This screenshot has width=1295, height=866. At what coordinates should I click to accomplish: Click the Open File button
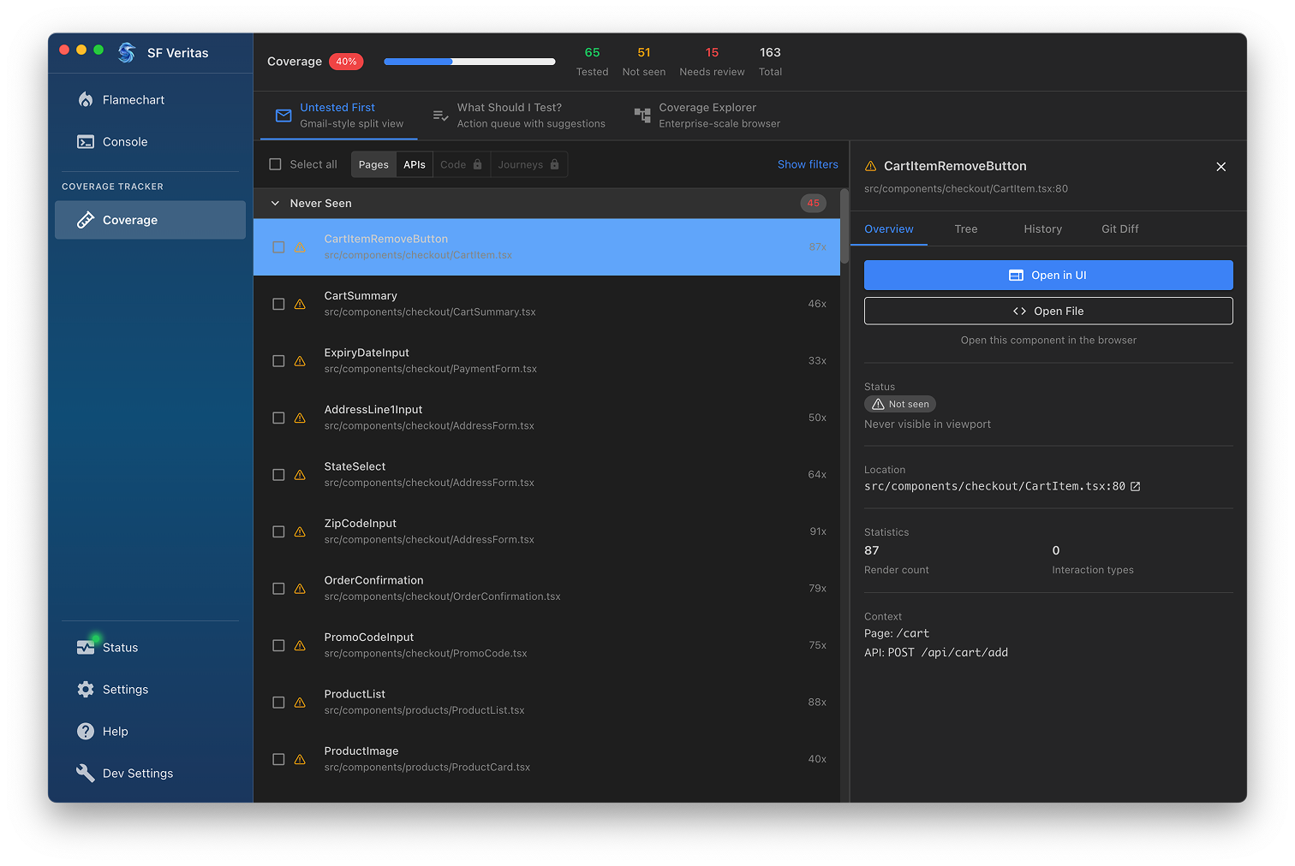1048,311
